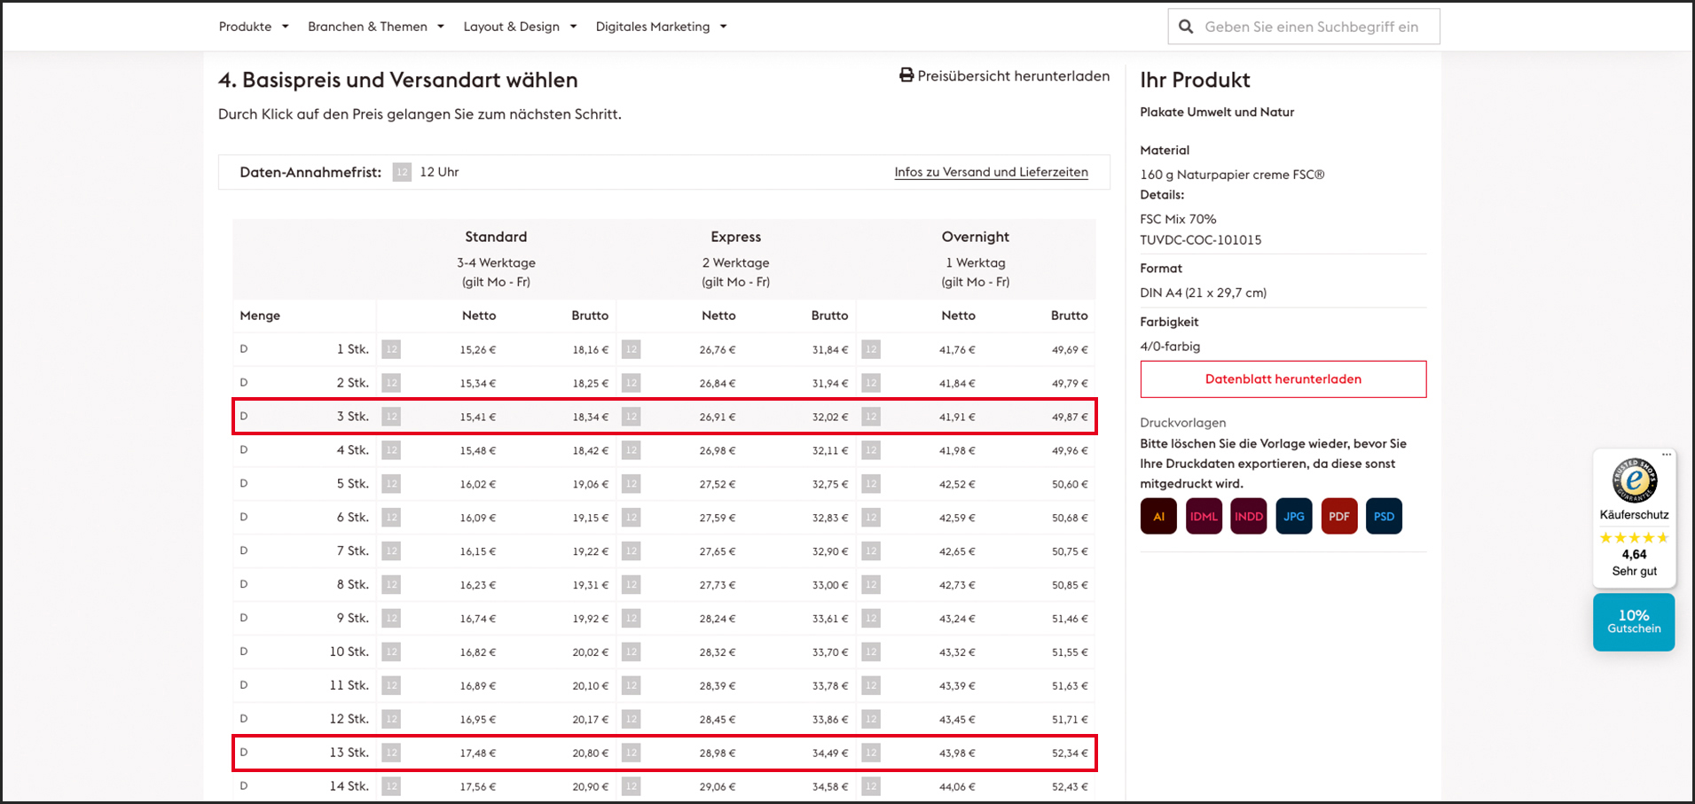1695x804 pixels.
Task: Click the JPG template icon
Action: click(x=1294, y=517)
